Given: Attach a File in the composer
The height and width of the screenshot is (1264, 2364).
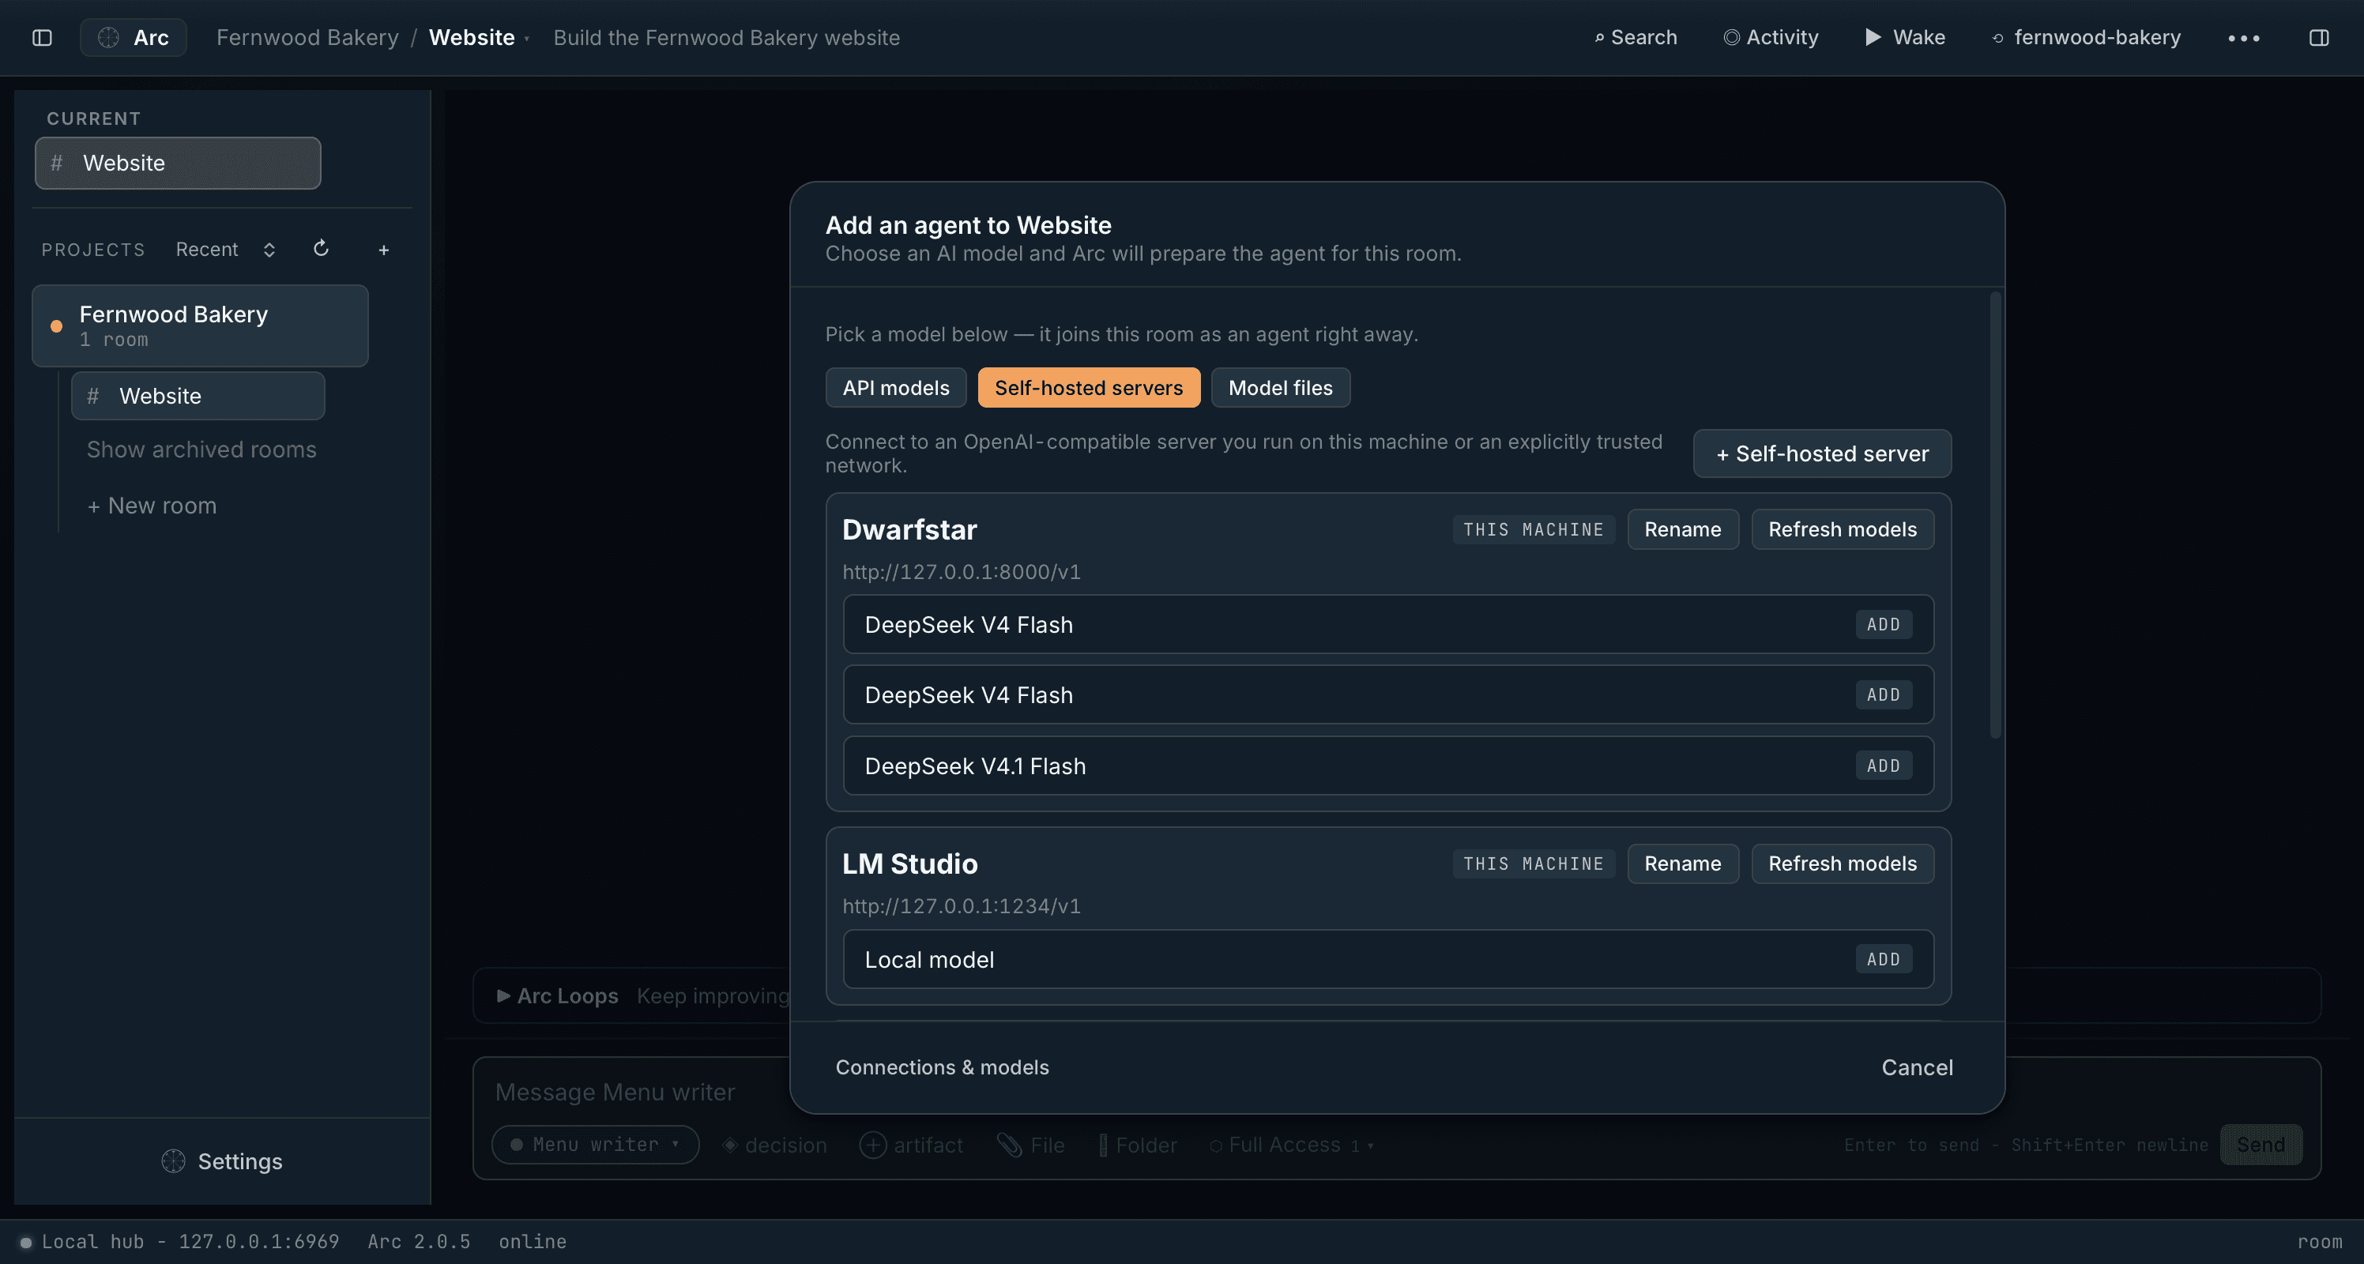Looking at the screenshot, I should [x=1030, y=1145].
